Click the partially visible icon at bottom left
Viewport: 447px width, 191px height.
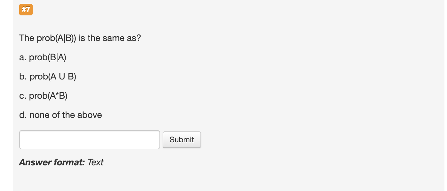coord(22,190)
